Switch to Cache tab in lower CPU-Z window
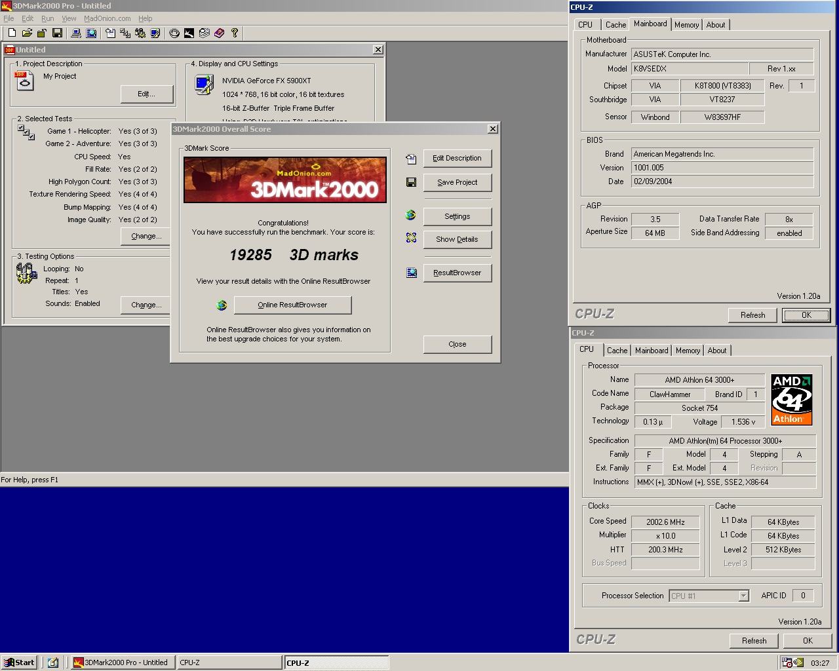This screenshot has width=839, height=671. (x=617, y=351)
